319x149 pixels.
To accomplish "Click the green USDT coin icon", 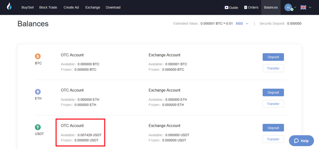I will pos(38,127).
